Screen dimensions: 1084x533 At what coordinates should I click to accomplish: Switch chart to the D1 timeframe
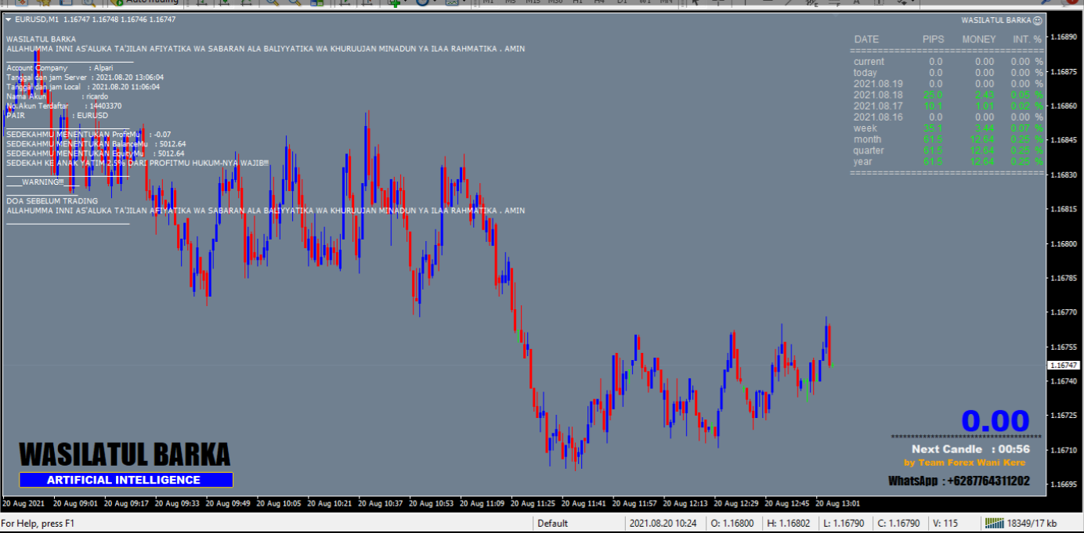pos(623,2)
